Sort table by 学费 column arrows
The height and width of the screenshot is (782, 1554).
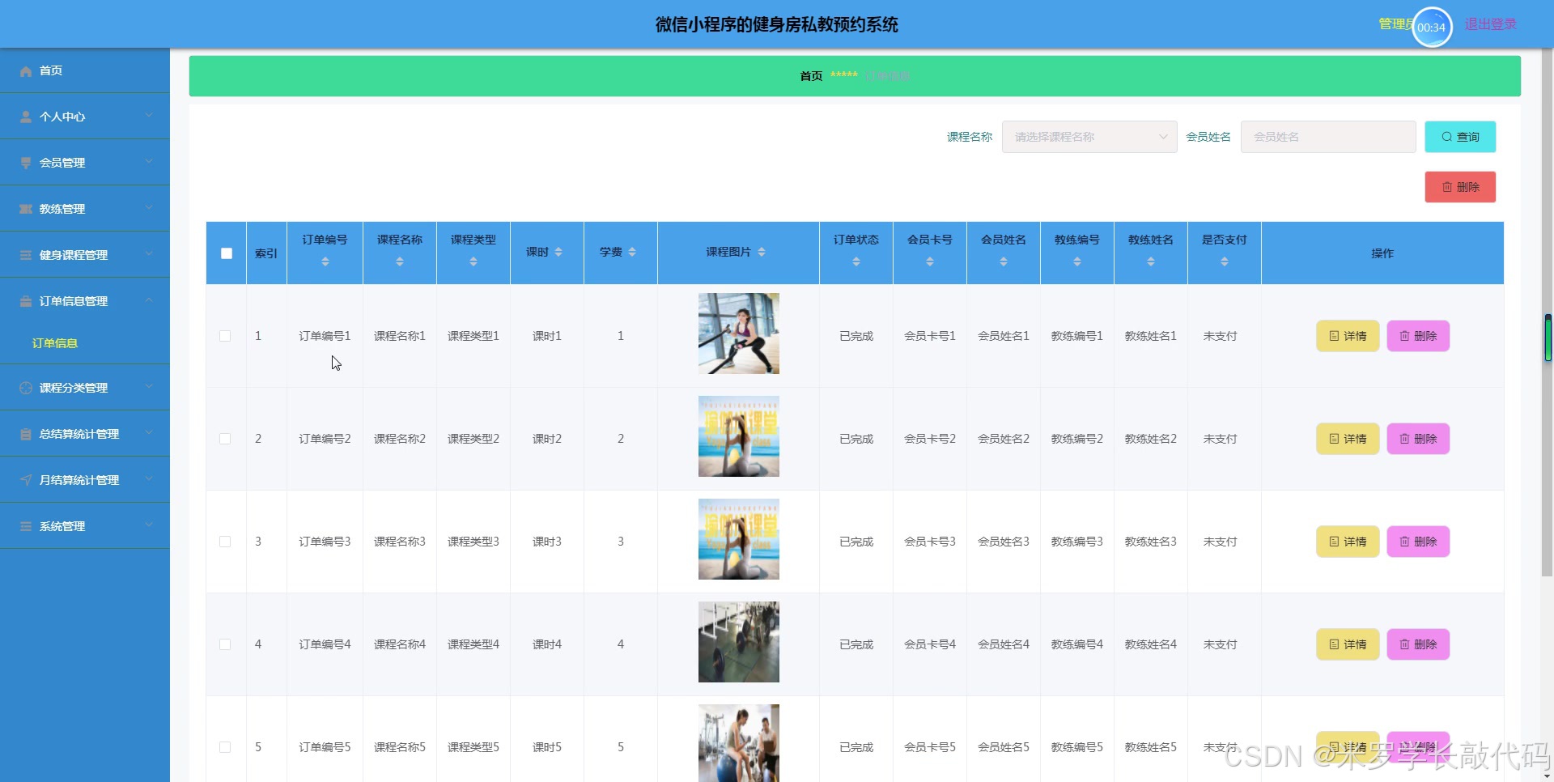(x=632, y=253)
